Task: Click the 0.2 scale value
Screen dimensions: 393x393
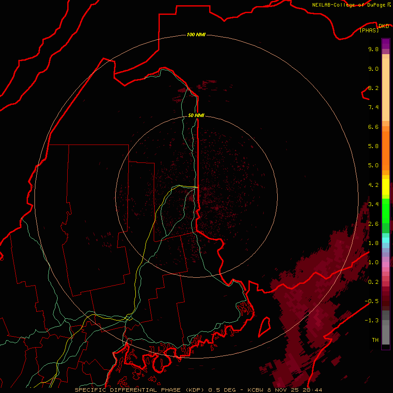Action: pos(373,282)
